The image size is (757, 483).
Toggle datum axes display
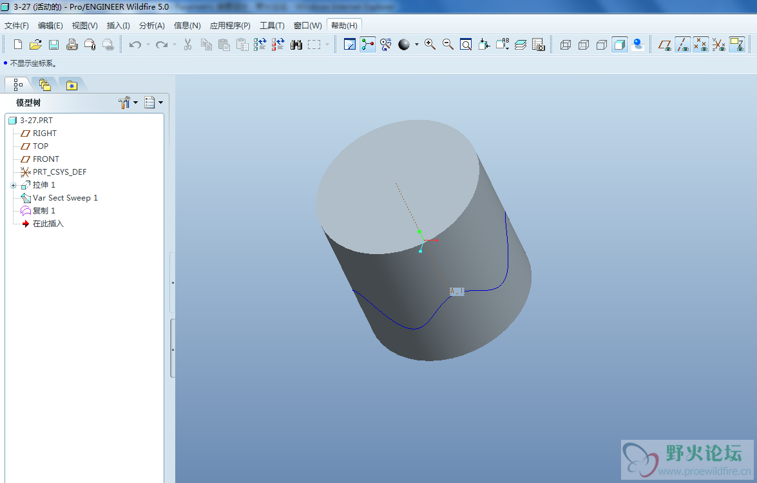(683, 45)
